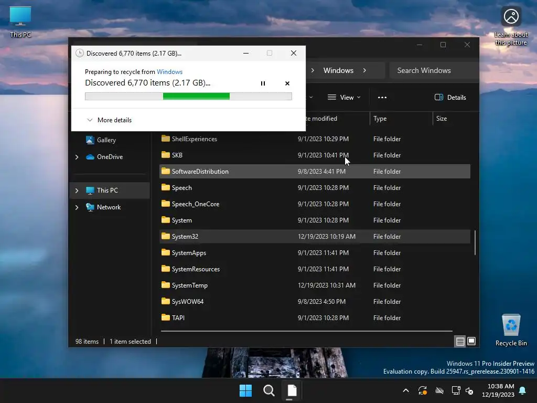Expand chevron after Windows breadcrumb
This screenshot has height=403, width=537.
click(364, 70)
